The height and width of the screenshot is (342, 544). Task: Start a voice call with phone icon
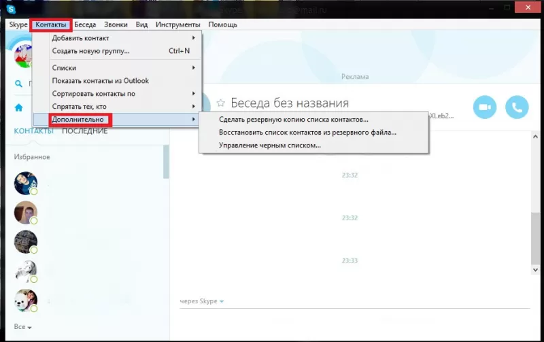point(517,107)
